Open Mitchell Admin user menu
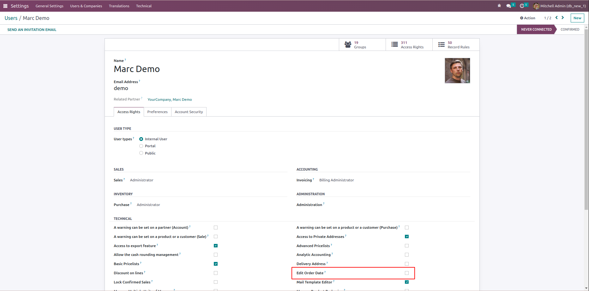 coord(559,6)
